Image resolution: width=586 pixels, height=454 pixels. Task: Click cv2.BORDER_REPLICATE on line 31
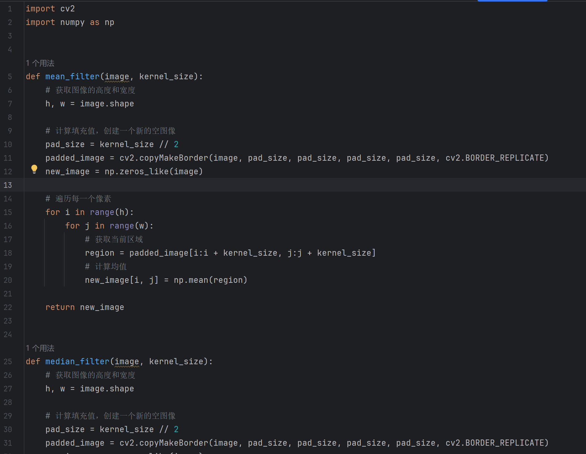pos(495,443)
